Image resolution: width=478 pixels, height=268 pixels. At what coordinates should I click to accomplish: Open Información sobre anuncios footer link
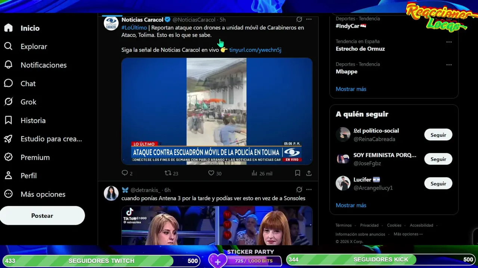pos(360,234)
